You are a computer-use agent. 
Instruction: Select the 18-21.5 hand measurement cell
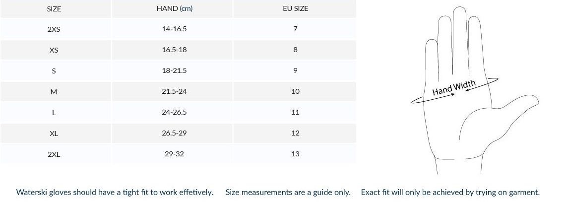pos(174,70)
